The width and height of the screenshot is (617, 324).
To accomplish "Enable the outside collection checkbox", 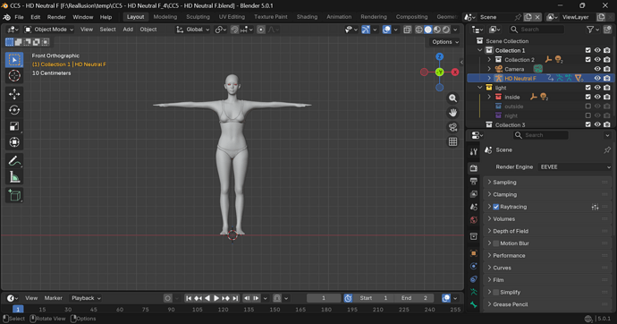I will [587, 107].
